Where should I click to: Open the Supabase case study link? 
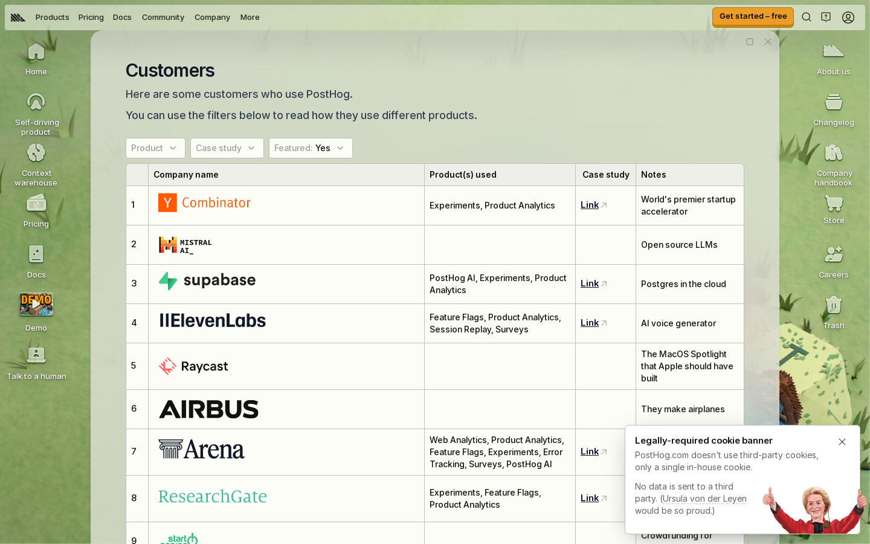[x=594, y=283]
